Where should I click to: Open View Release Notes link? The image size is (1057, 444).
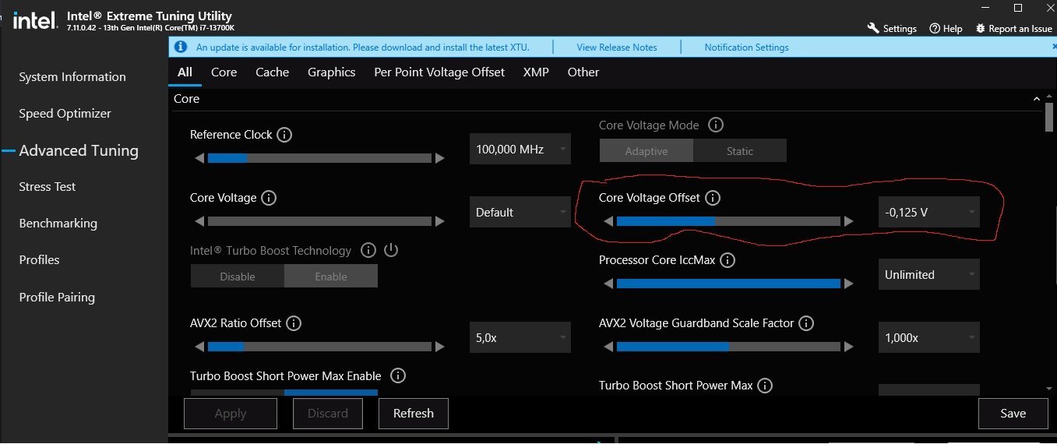tap(617, 48)
